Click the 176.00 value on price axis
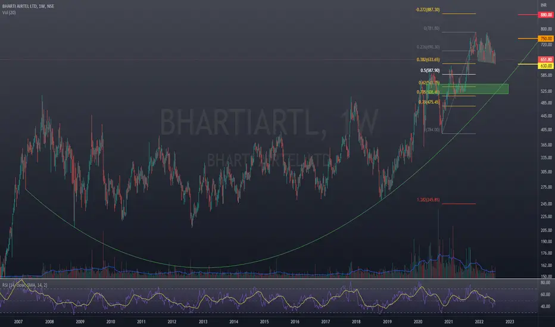 [546, 253]
